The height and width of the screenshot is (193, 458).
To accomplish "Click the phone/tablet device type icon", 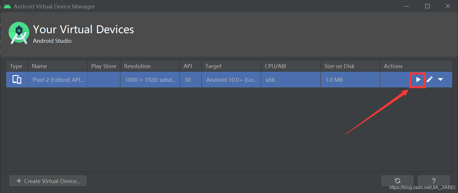I will (x=17, y=79).
